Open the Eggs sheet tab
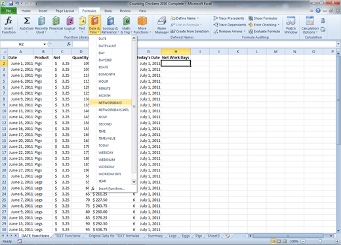This screenshot has height=245, width=341. point(186,236)
